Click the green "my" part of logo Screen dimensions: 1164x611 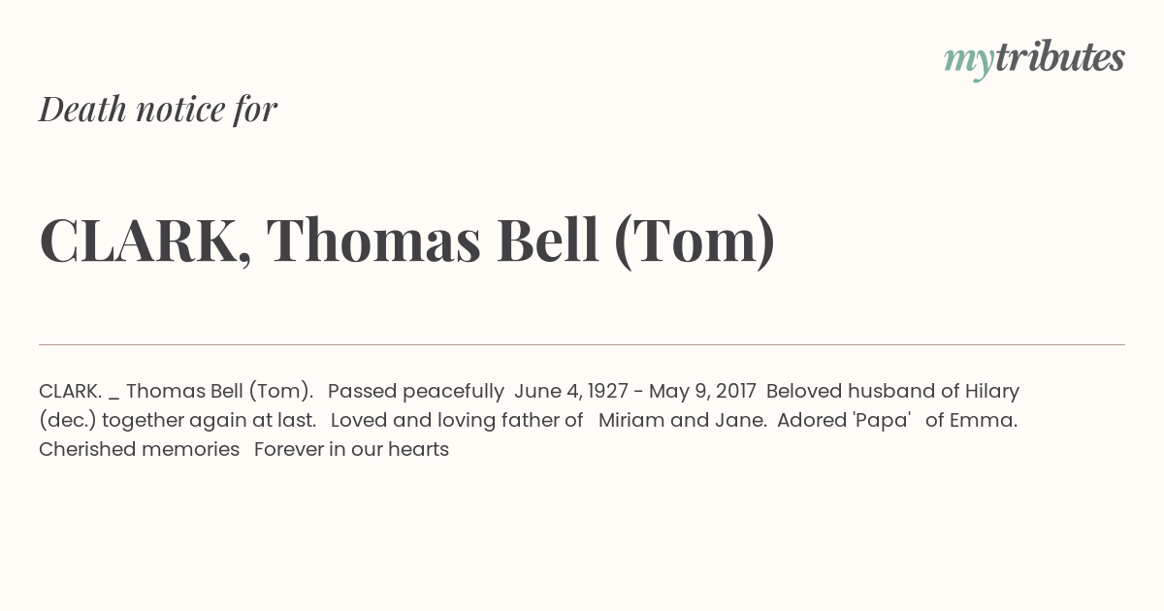[x=969, y=63]
